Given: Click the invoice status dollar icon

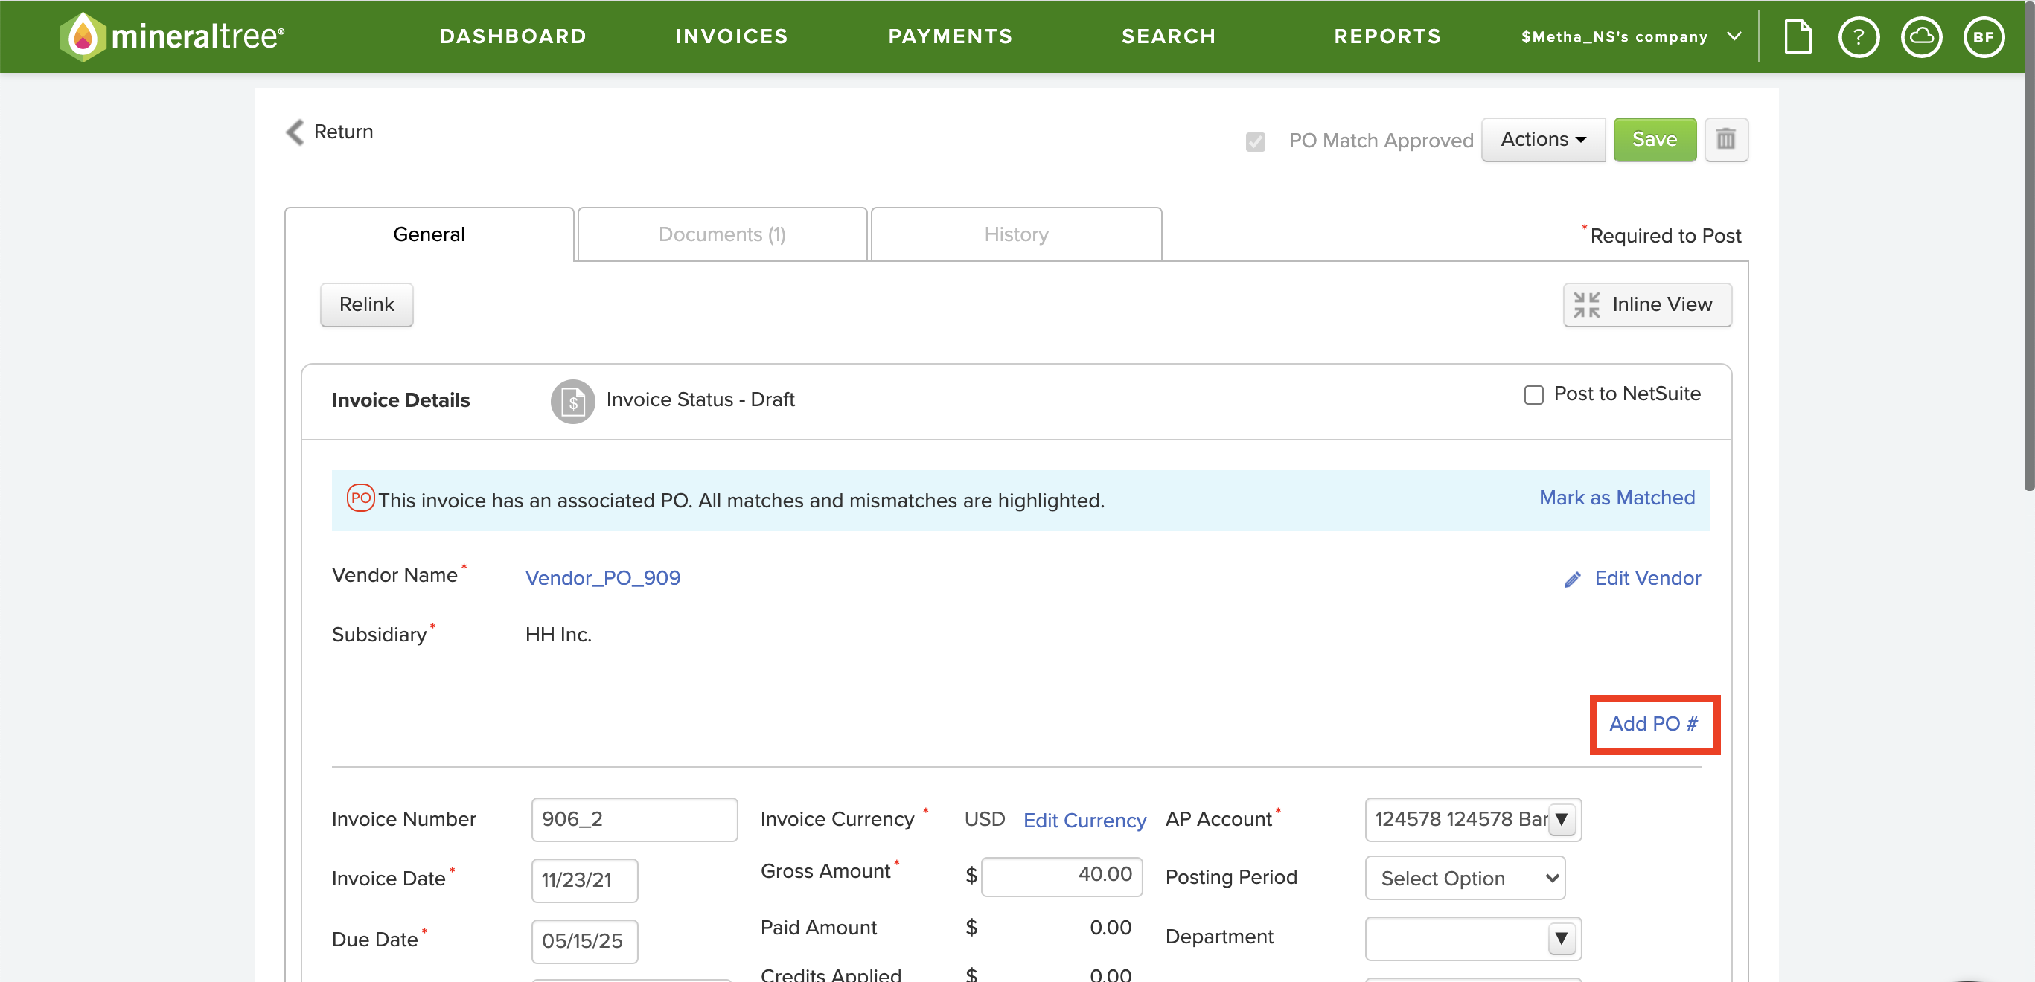Looking at the screenshot, I should click(x=572, y=401).
